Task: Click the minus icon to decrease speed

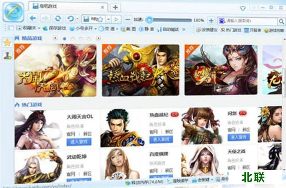Action: [x=128, y=19]
